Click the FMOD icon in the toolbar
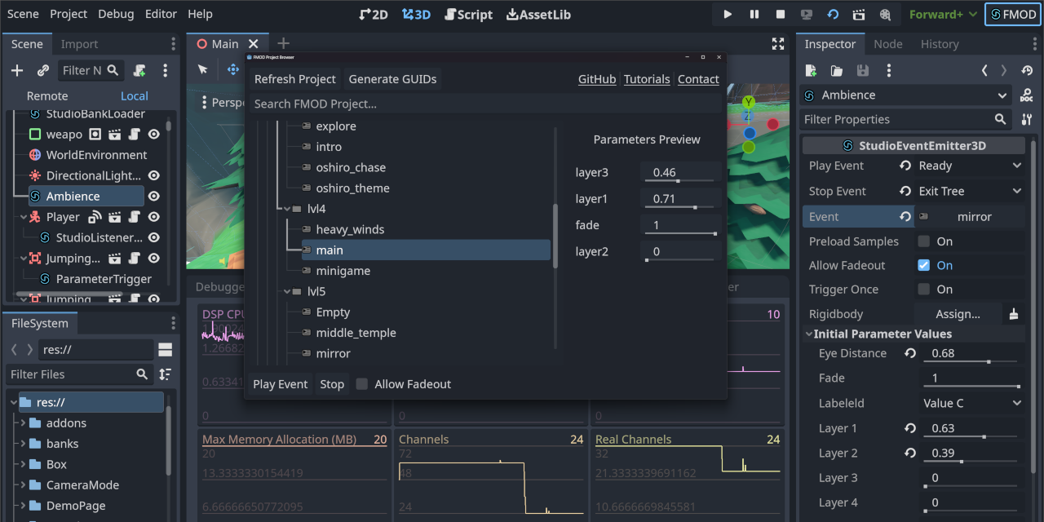The image size is (1044, 522). (x=1012, y=14)
